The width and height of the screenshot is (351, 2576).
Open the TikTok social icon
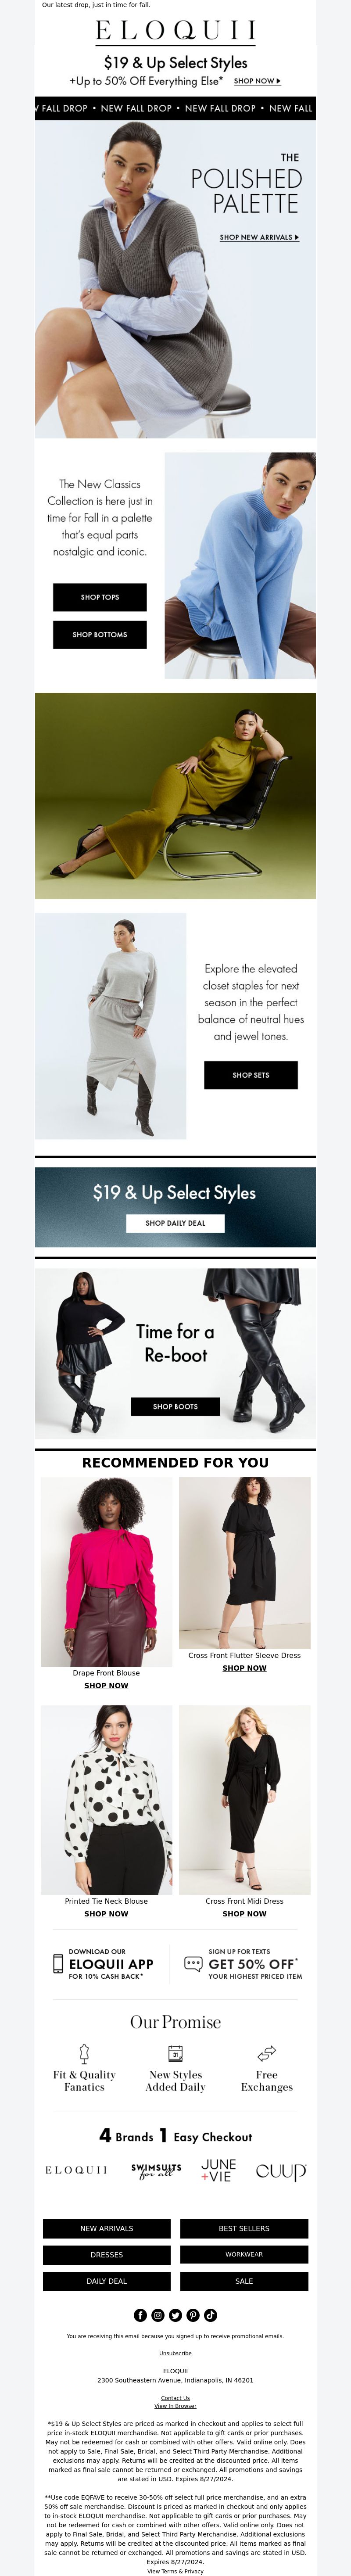[210, 2314]
